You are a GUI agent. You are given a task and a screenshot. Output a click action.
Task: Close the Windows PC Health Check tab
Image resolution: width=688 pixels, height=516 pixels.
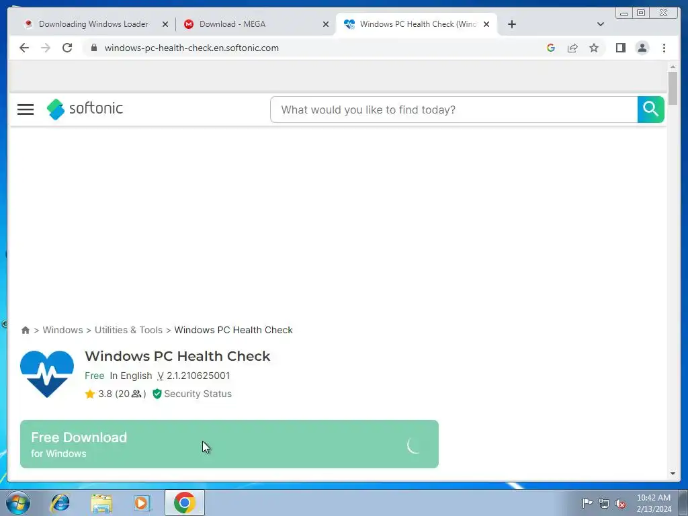[x=486, y=25]
